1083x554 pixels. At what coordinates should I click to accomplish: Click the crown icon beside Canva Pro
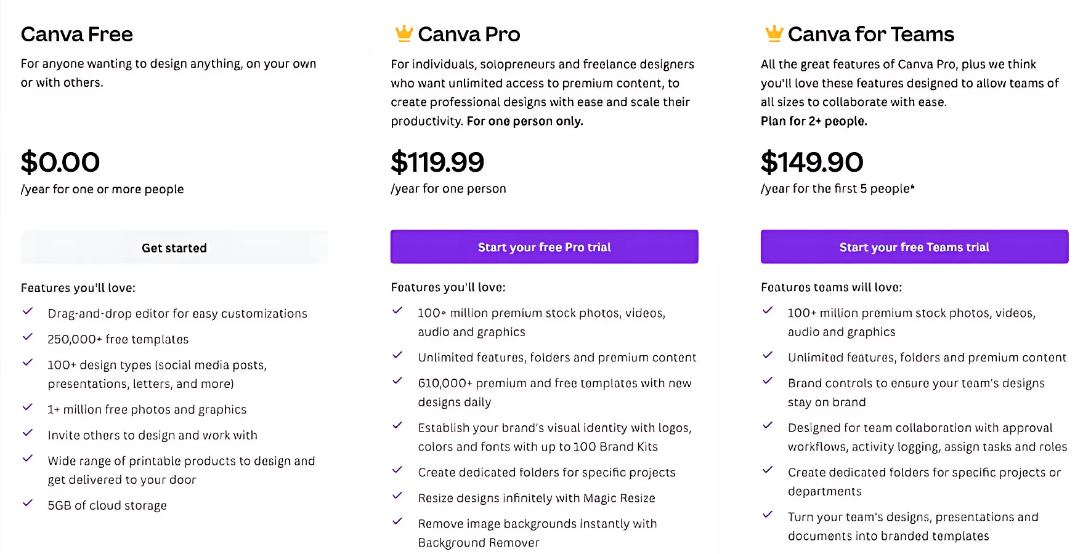(404, 33)
